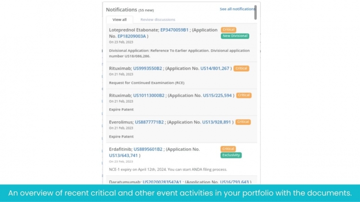Open Rituximab patent US10113000B2
The width and height of the screenshot is (360, 202).
149,95
